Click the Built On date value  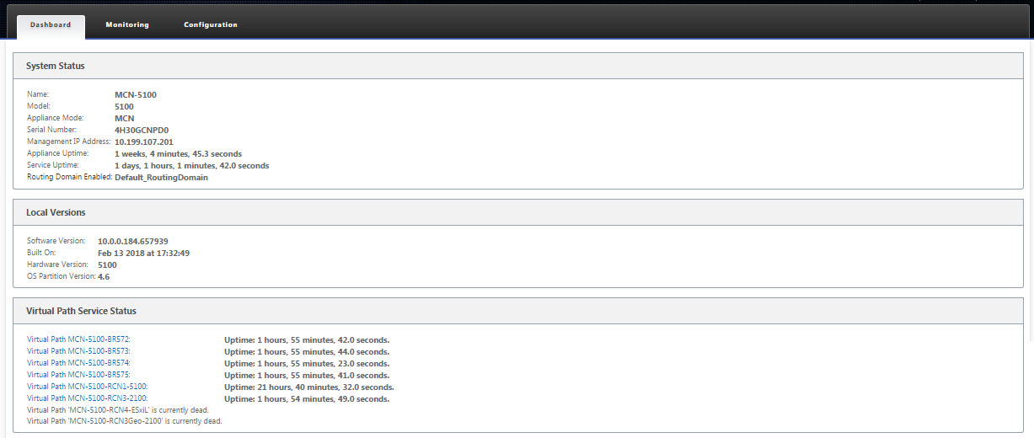pos(143,253)
